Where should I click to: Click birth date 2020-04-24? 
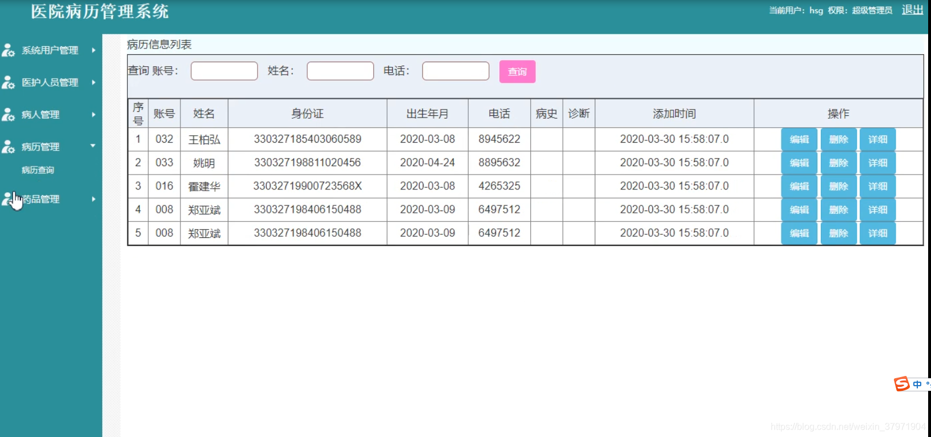click(x=428, y=162)
